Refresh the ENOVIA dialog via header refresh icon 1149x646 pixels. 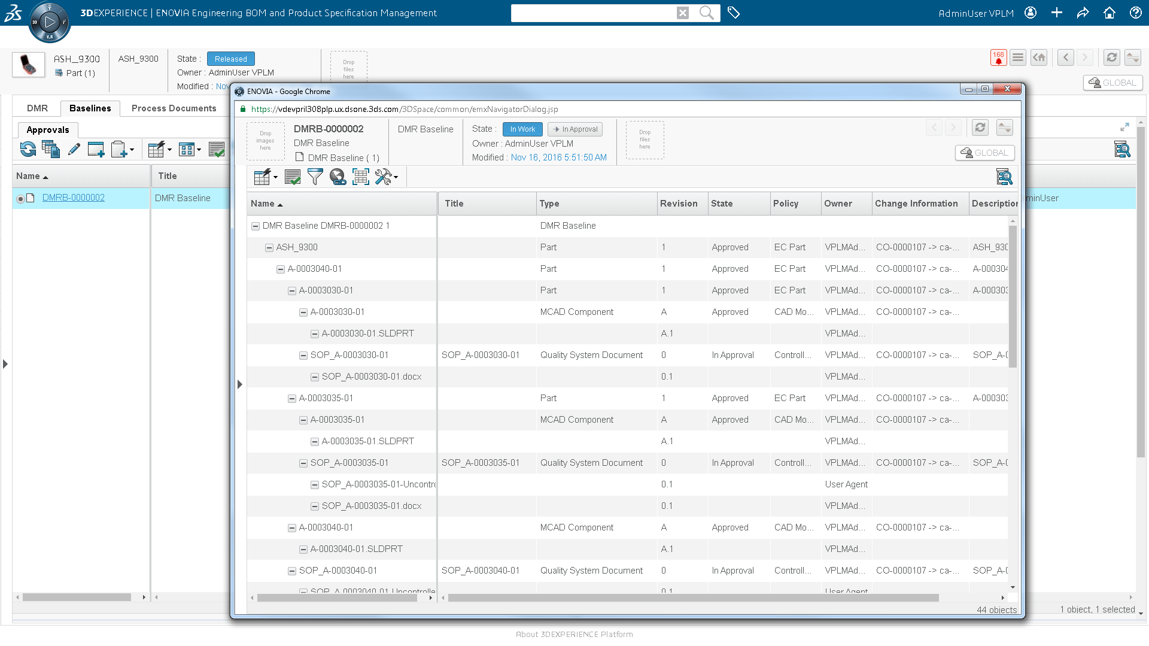(980, 128)
